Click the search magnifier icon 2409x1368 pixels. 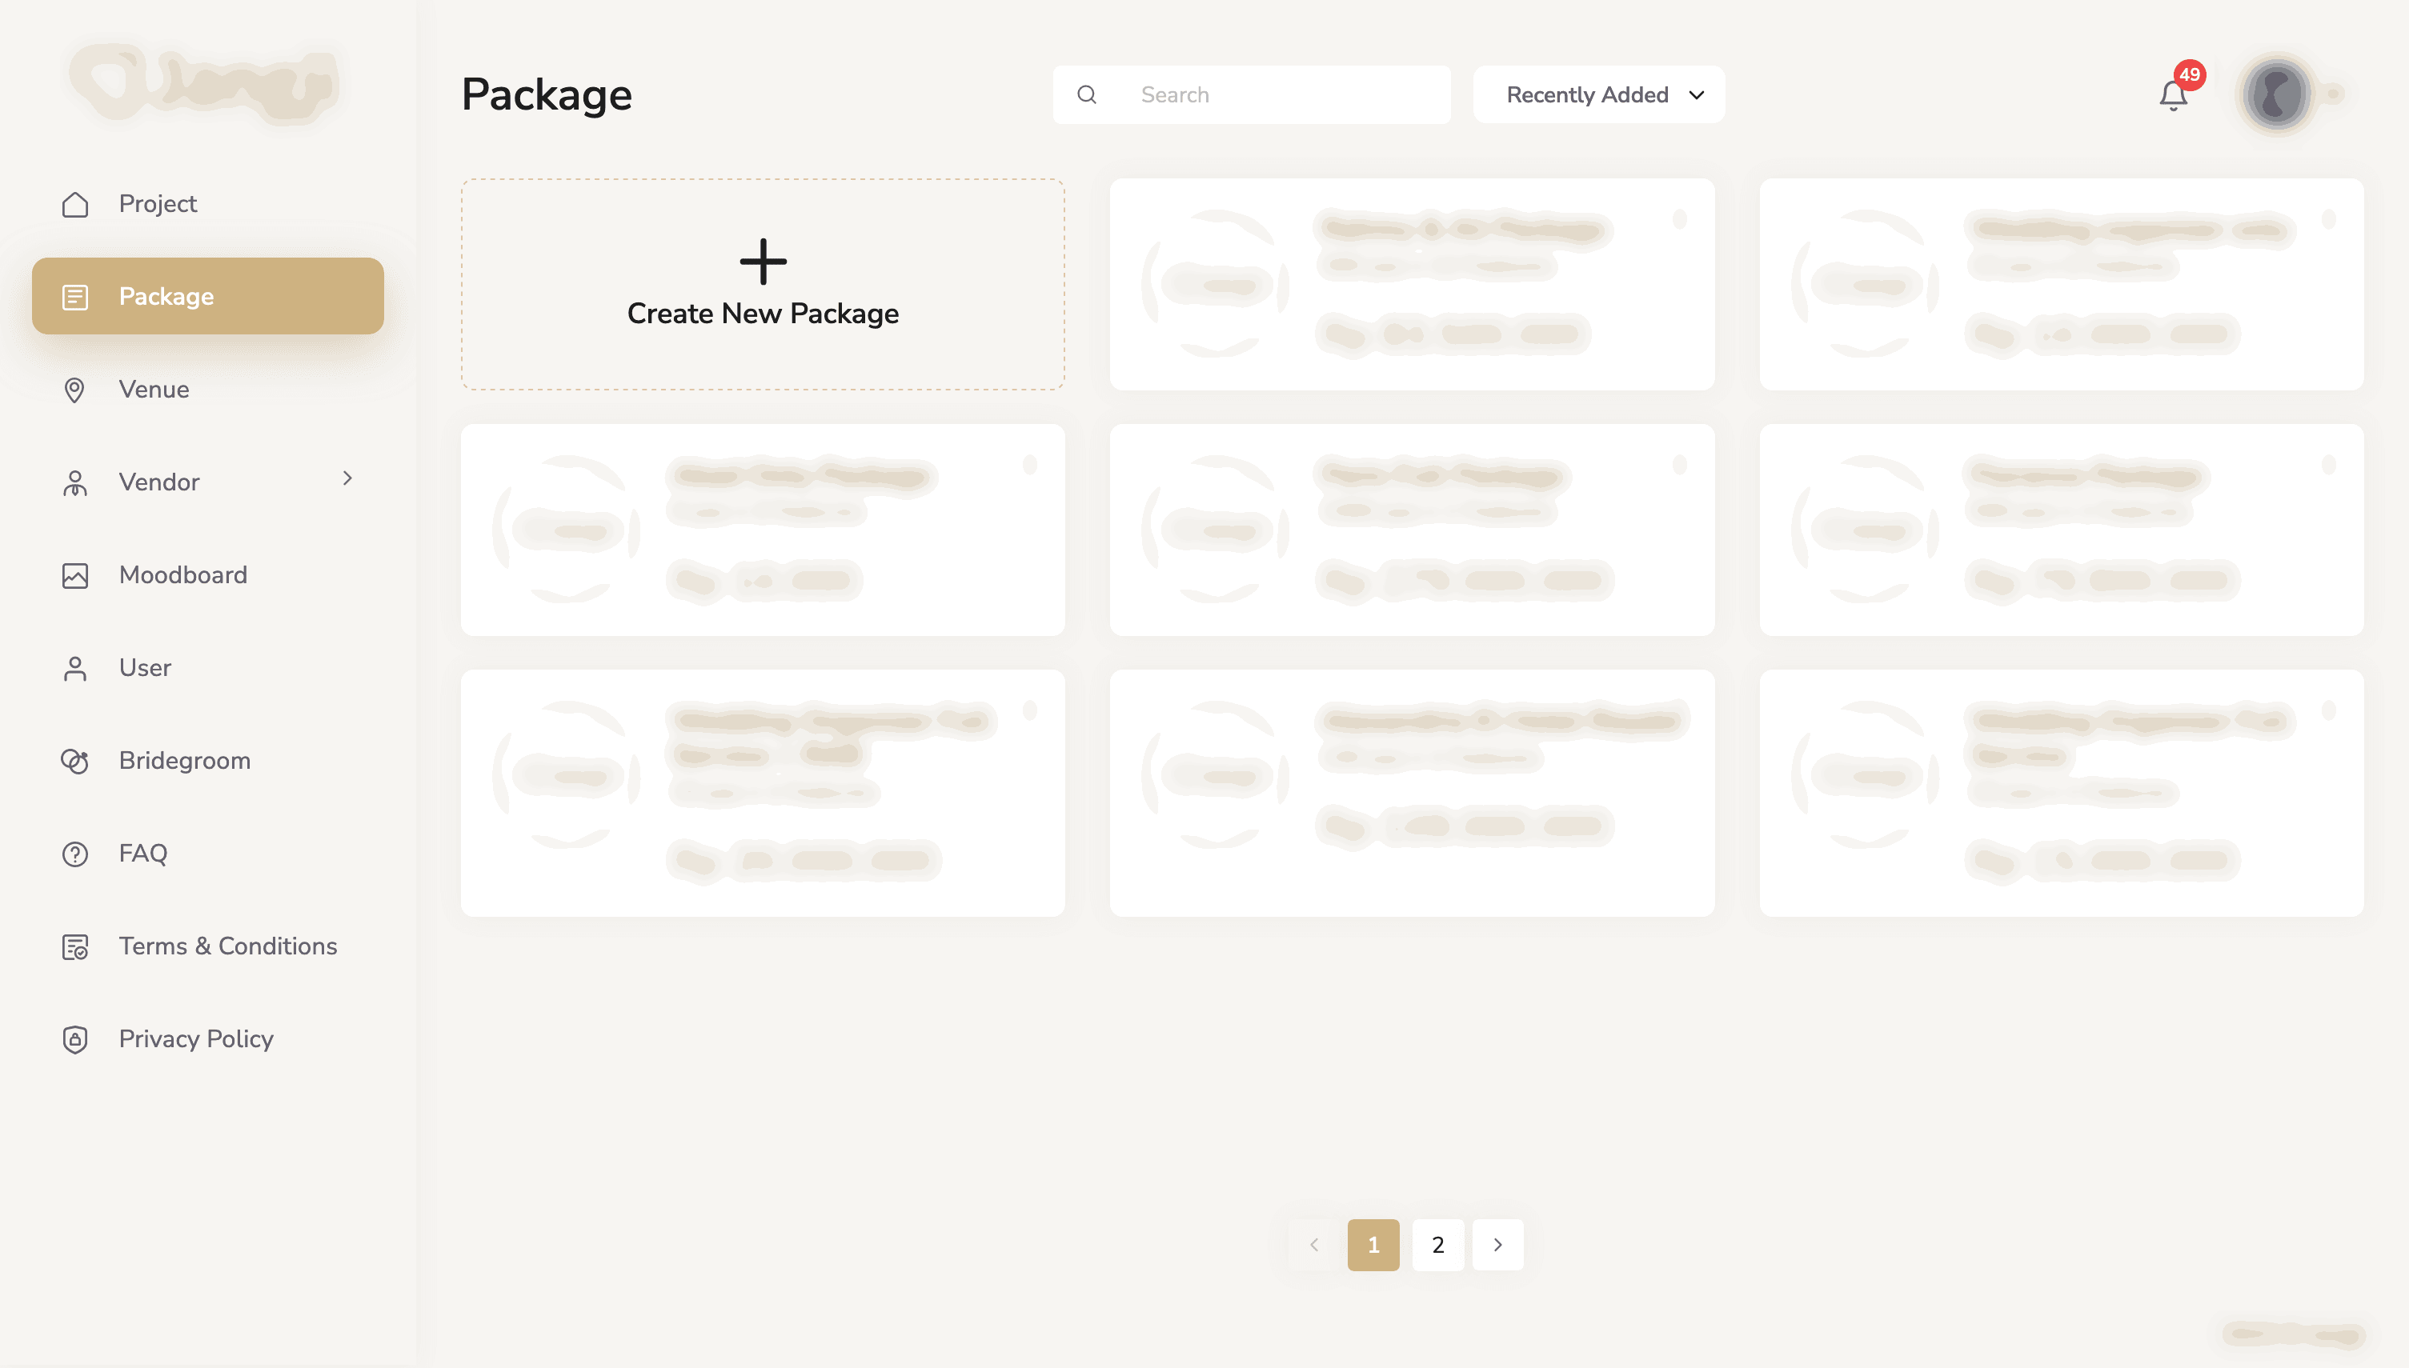1087,95
